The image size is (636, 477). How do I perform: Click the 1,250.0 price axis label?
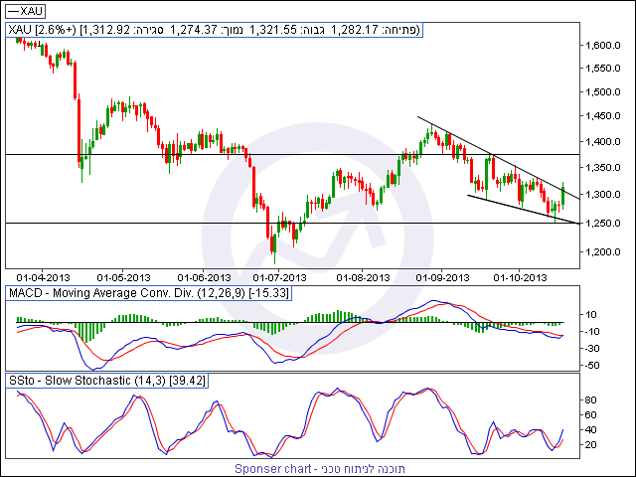tap(603, 223)
